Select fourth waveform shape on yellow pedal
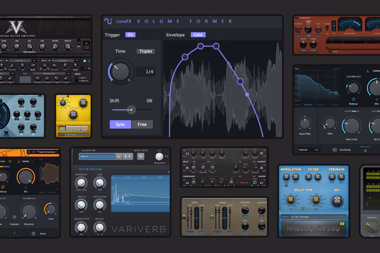The width and height of the screenshot is (380, 253). pos(84,128)
